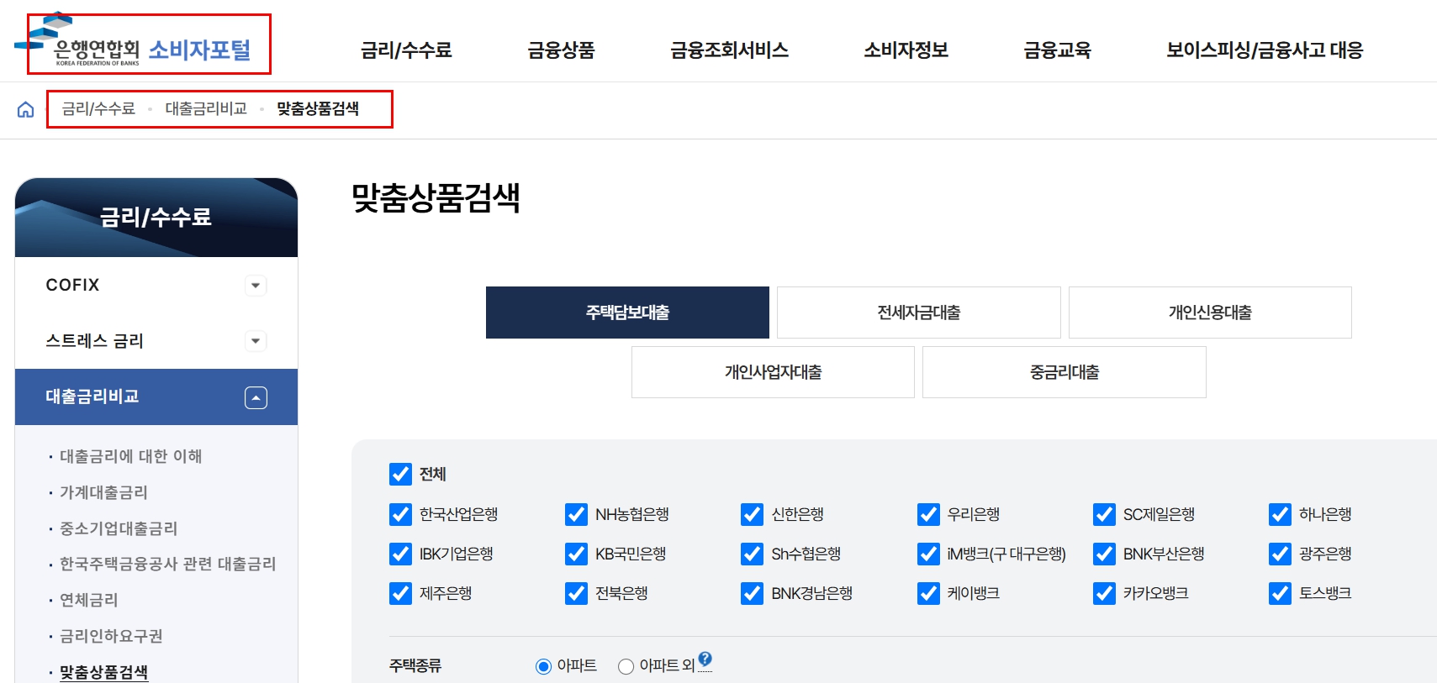Image resolution: width=1437 pixels, height=683 pixels.
Task: Toggle the 우리은행 checkbox
Action: [928, 514]
